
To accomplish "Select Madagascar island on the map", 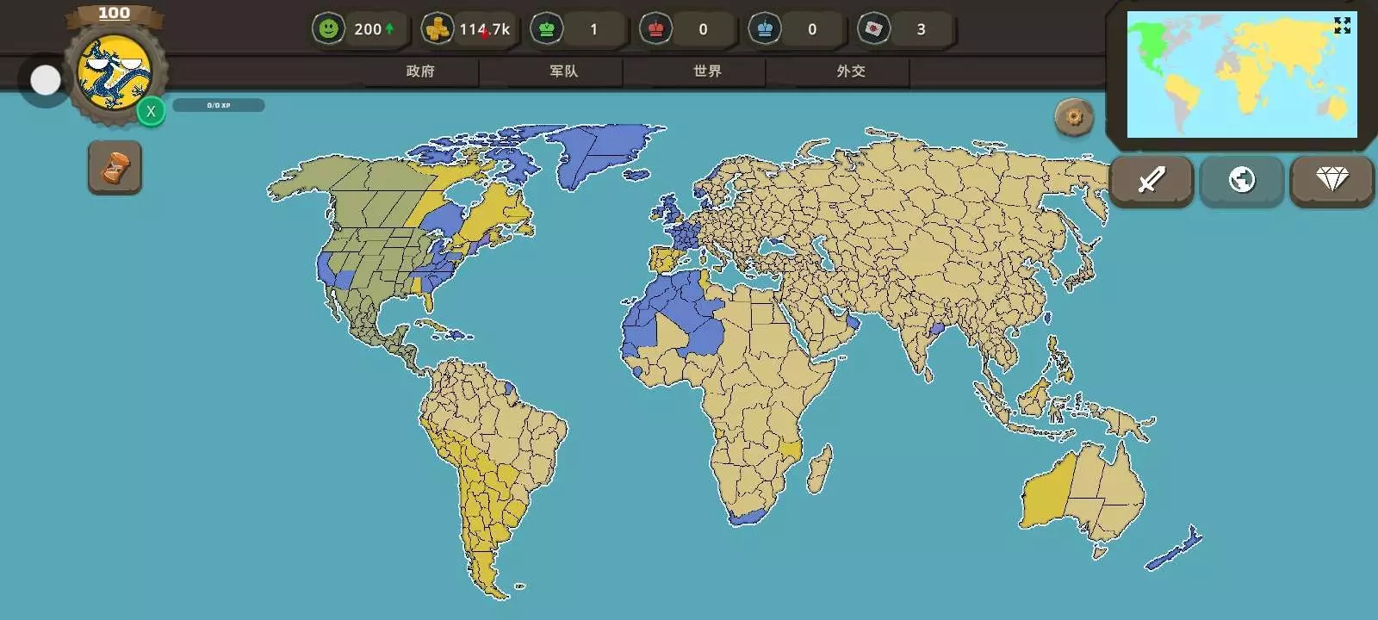I will (820, 468).
